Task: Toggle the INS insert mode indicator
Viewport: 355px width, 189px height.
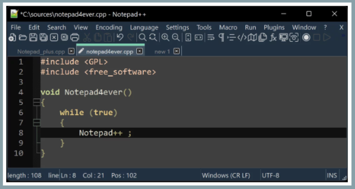Action: 332,175
